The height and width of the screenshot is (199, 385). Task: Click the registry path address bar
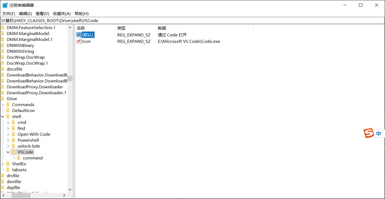193,20
